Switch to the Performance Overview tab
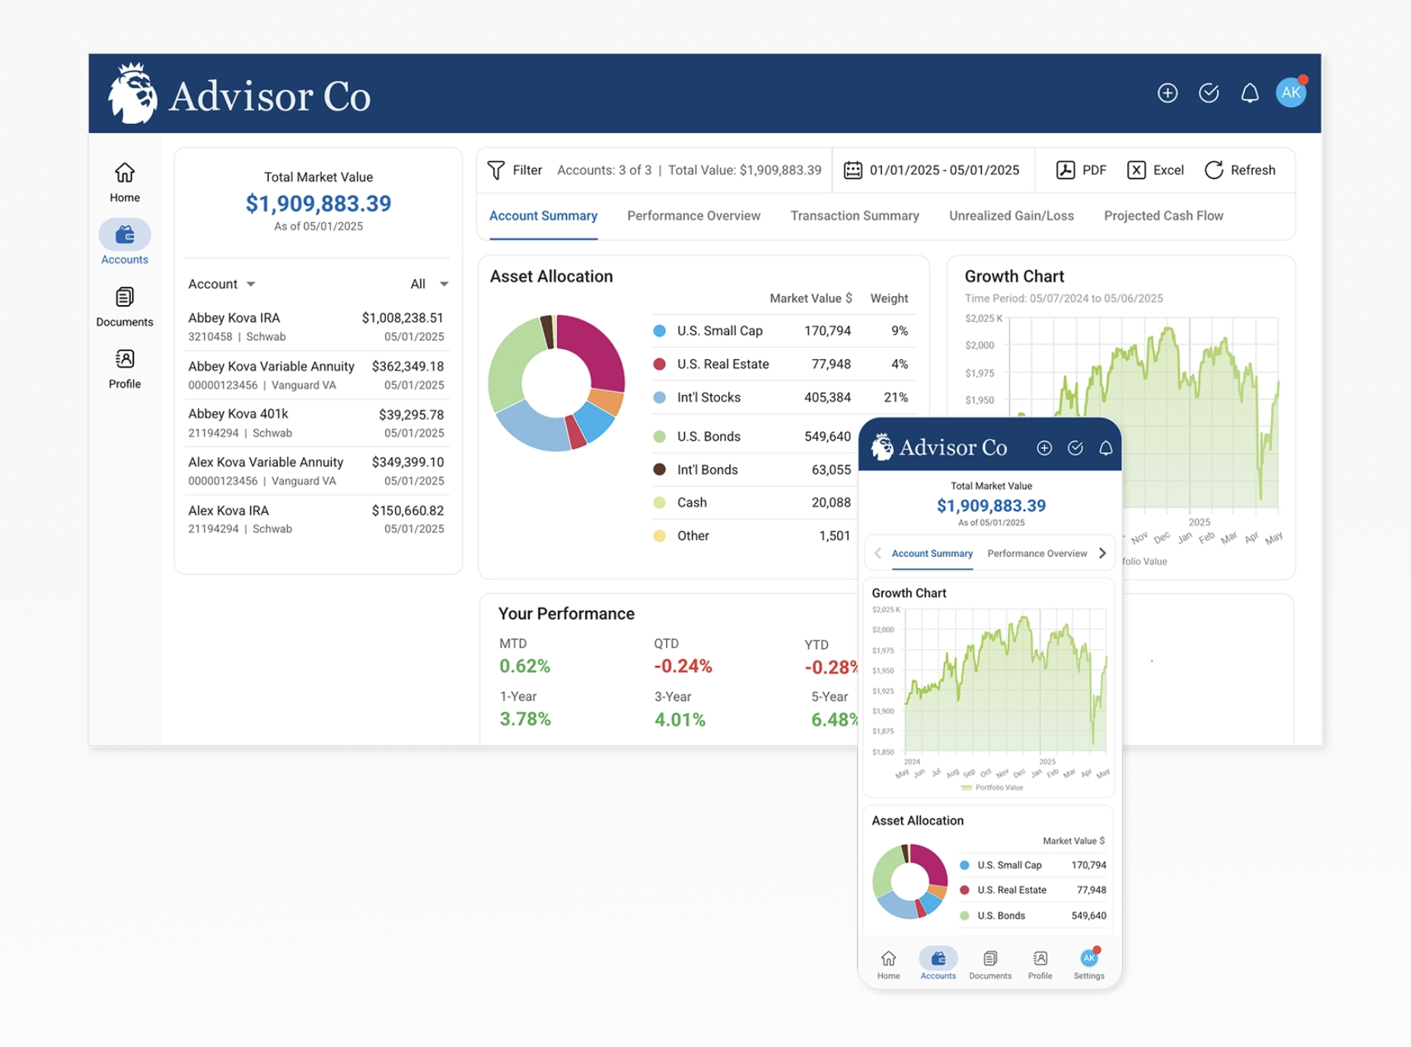Image resolution: width=1411 pixels, height=1047 pixels. [693, 216]
